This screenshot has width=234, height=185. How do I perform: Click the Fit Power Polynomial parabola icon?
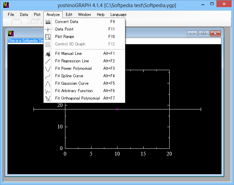(48, 69)
